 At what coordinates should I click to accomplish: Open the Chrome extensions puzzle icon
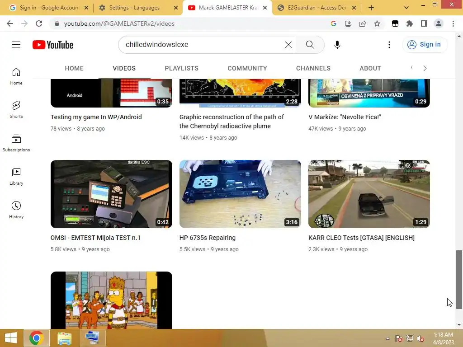tap(410, 23)
